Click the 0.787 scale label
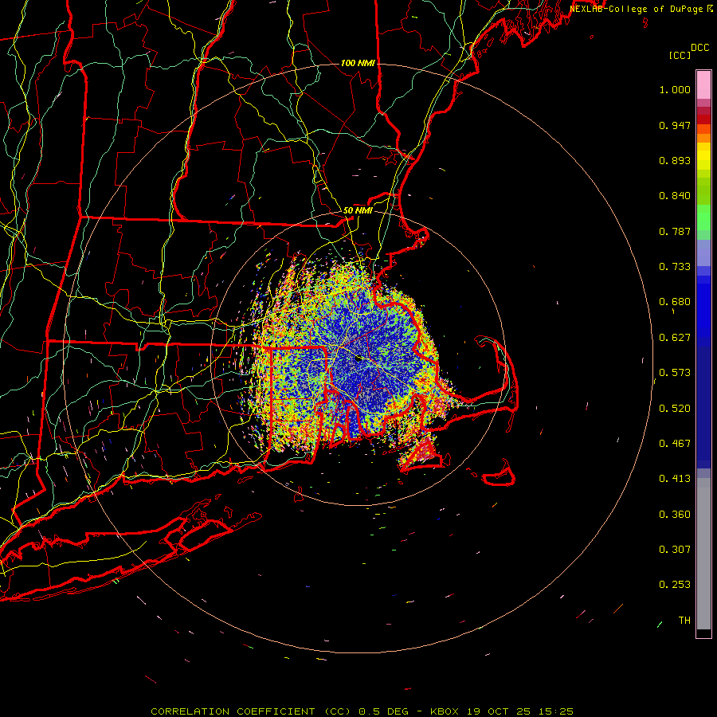This screenshot has height=717, width=717. pyautogui.click(x=675, y=231)
